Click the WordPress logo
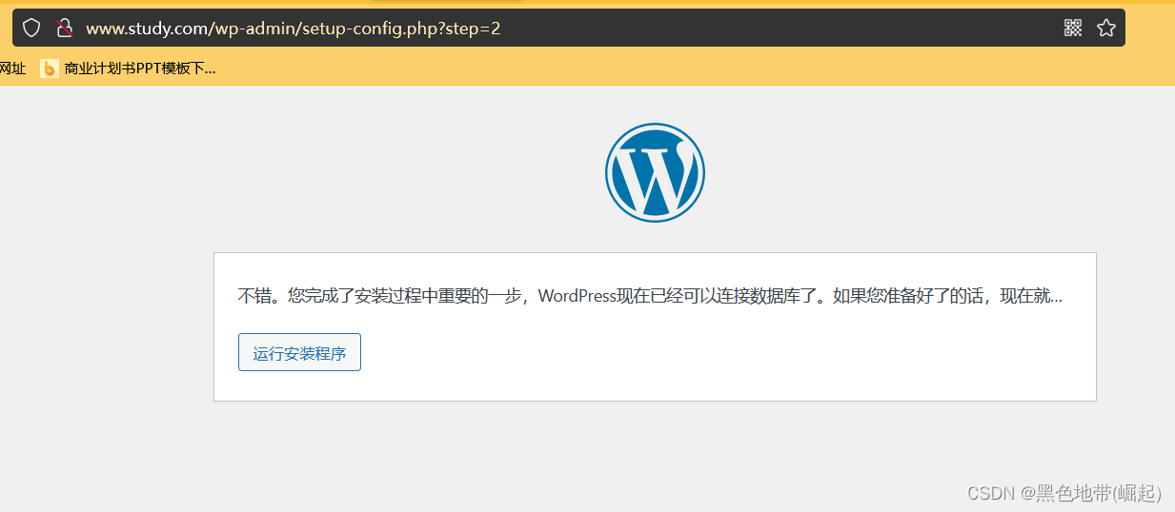This screenshot has height=512, width=1175. point(655,172)
